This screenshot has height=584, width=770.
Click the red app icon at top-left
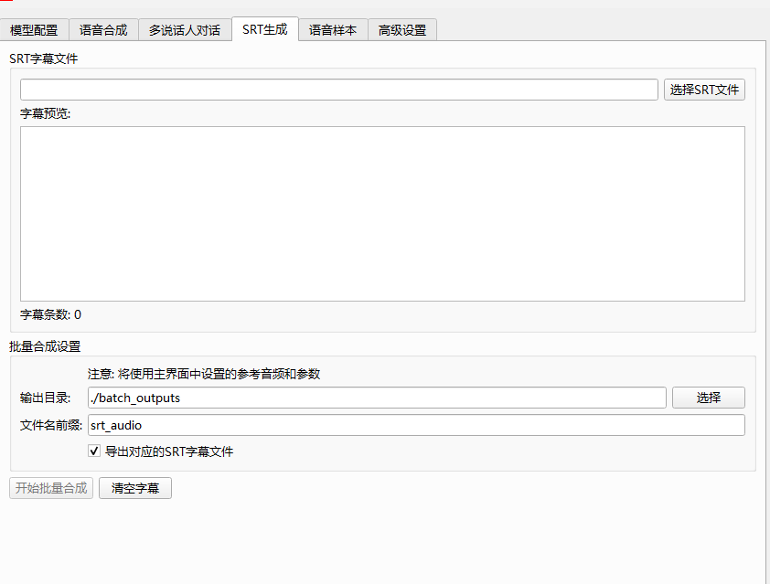pos(6,3)
